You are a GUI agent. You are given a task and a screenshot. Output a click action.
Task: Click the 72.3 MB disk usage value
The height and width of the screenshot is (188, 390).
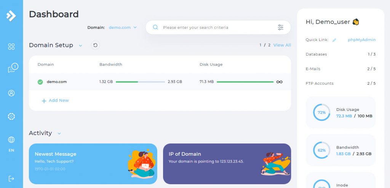point(344,116)
